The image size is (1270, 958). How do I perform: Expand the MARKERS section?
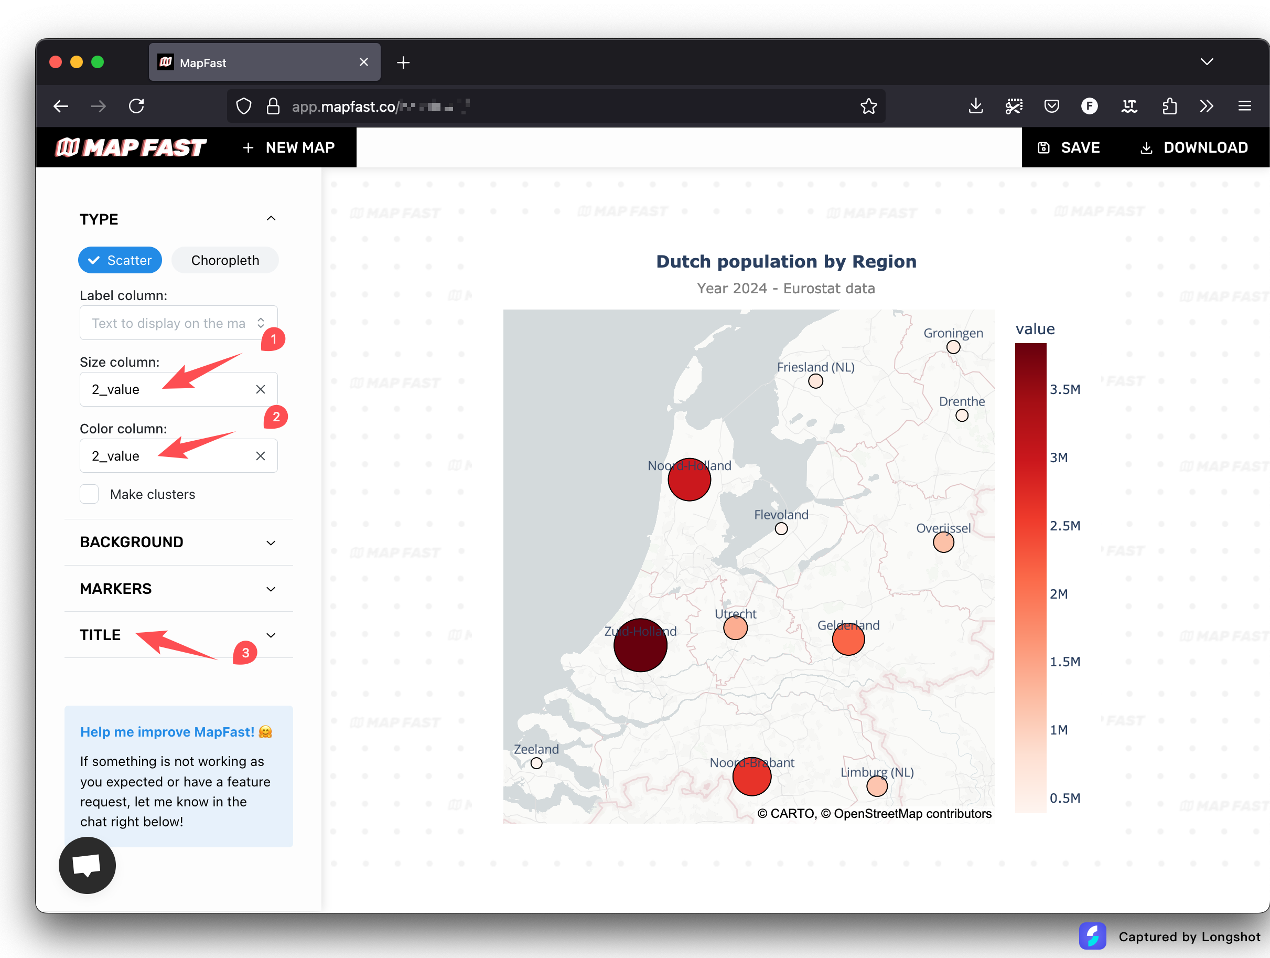(x=179, y=589)
